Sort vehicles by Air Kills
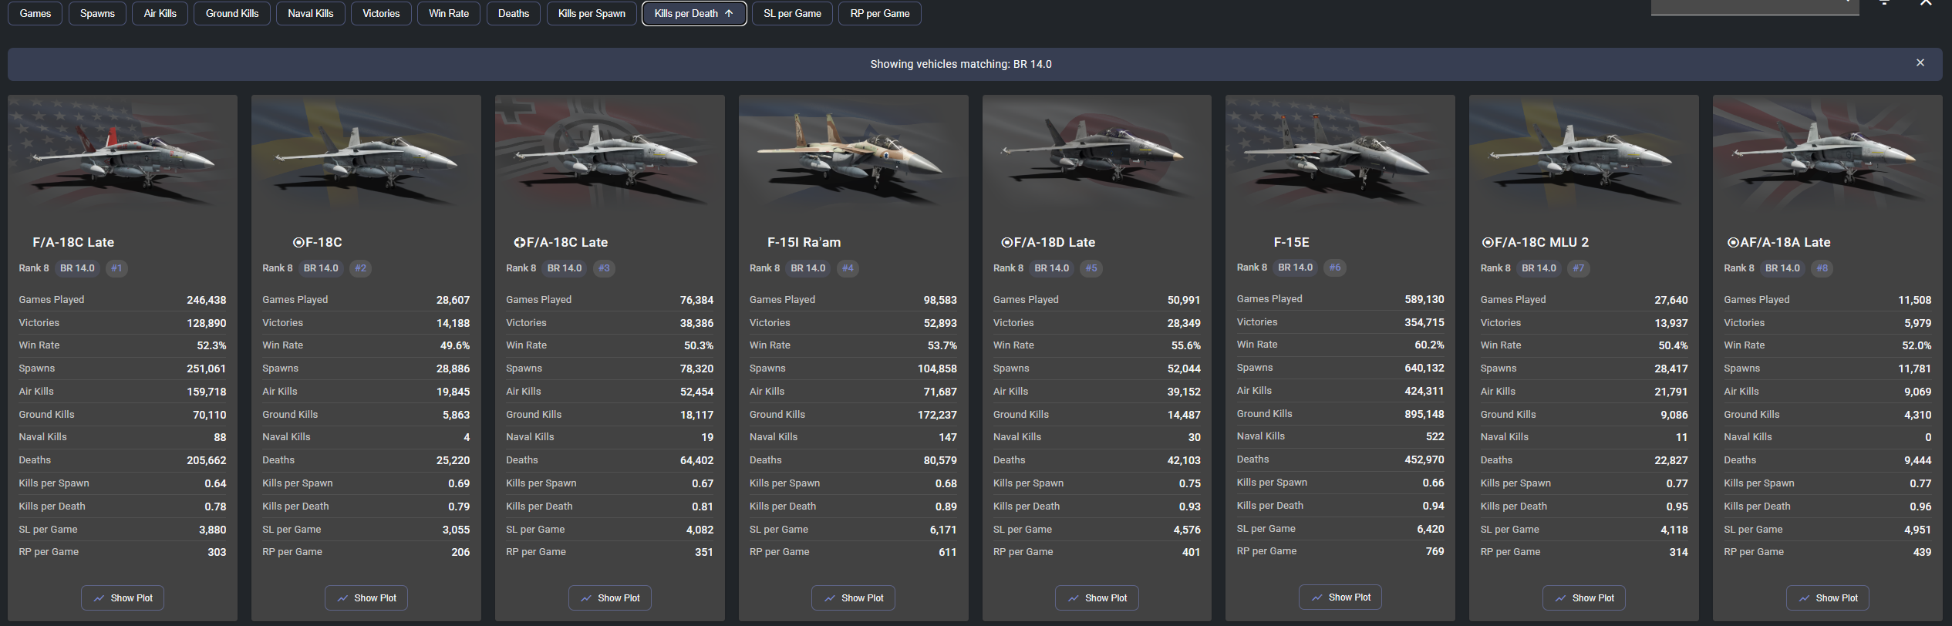 tap(160, 14)
